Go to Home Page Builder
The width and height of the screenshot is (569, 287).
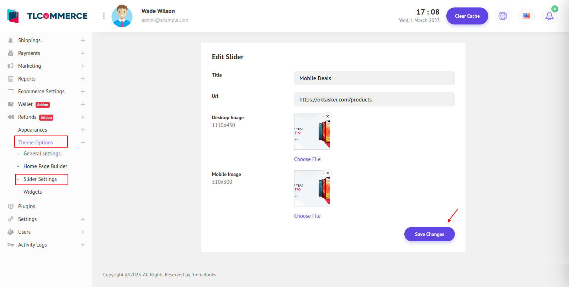[45, 166]
